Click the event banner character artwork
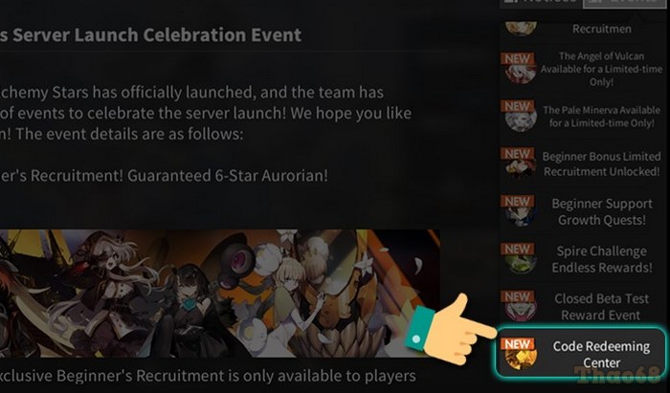The height and width of the screenshot is (393, 670). [219, 294]
